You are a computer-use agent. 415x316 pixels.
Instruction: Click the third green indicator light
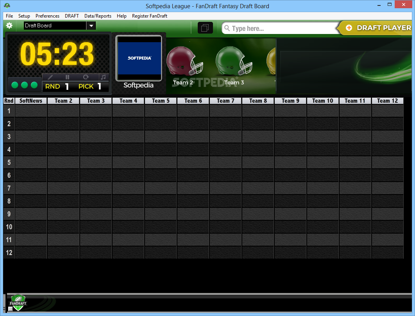click(34, 85)
